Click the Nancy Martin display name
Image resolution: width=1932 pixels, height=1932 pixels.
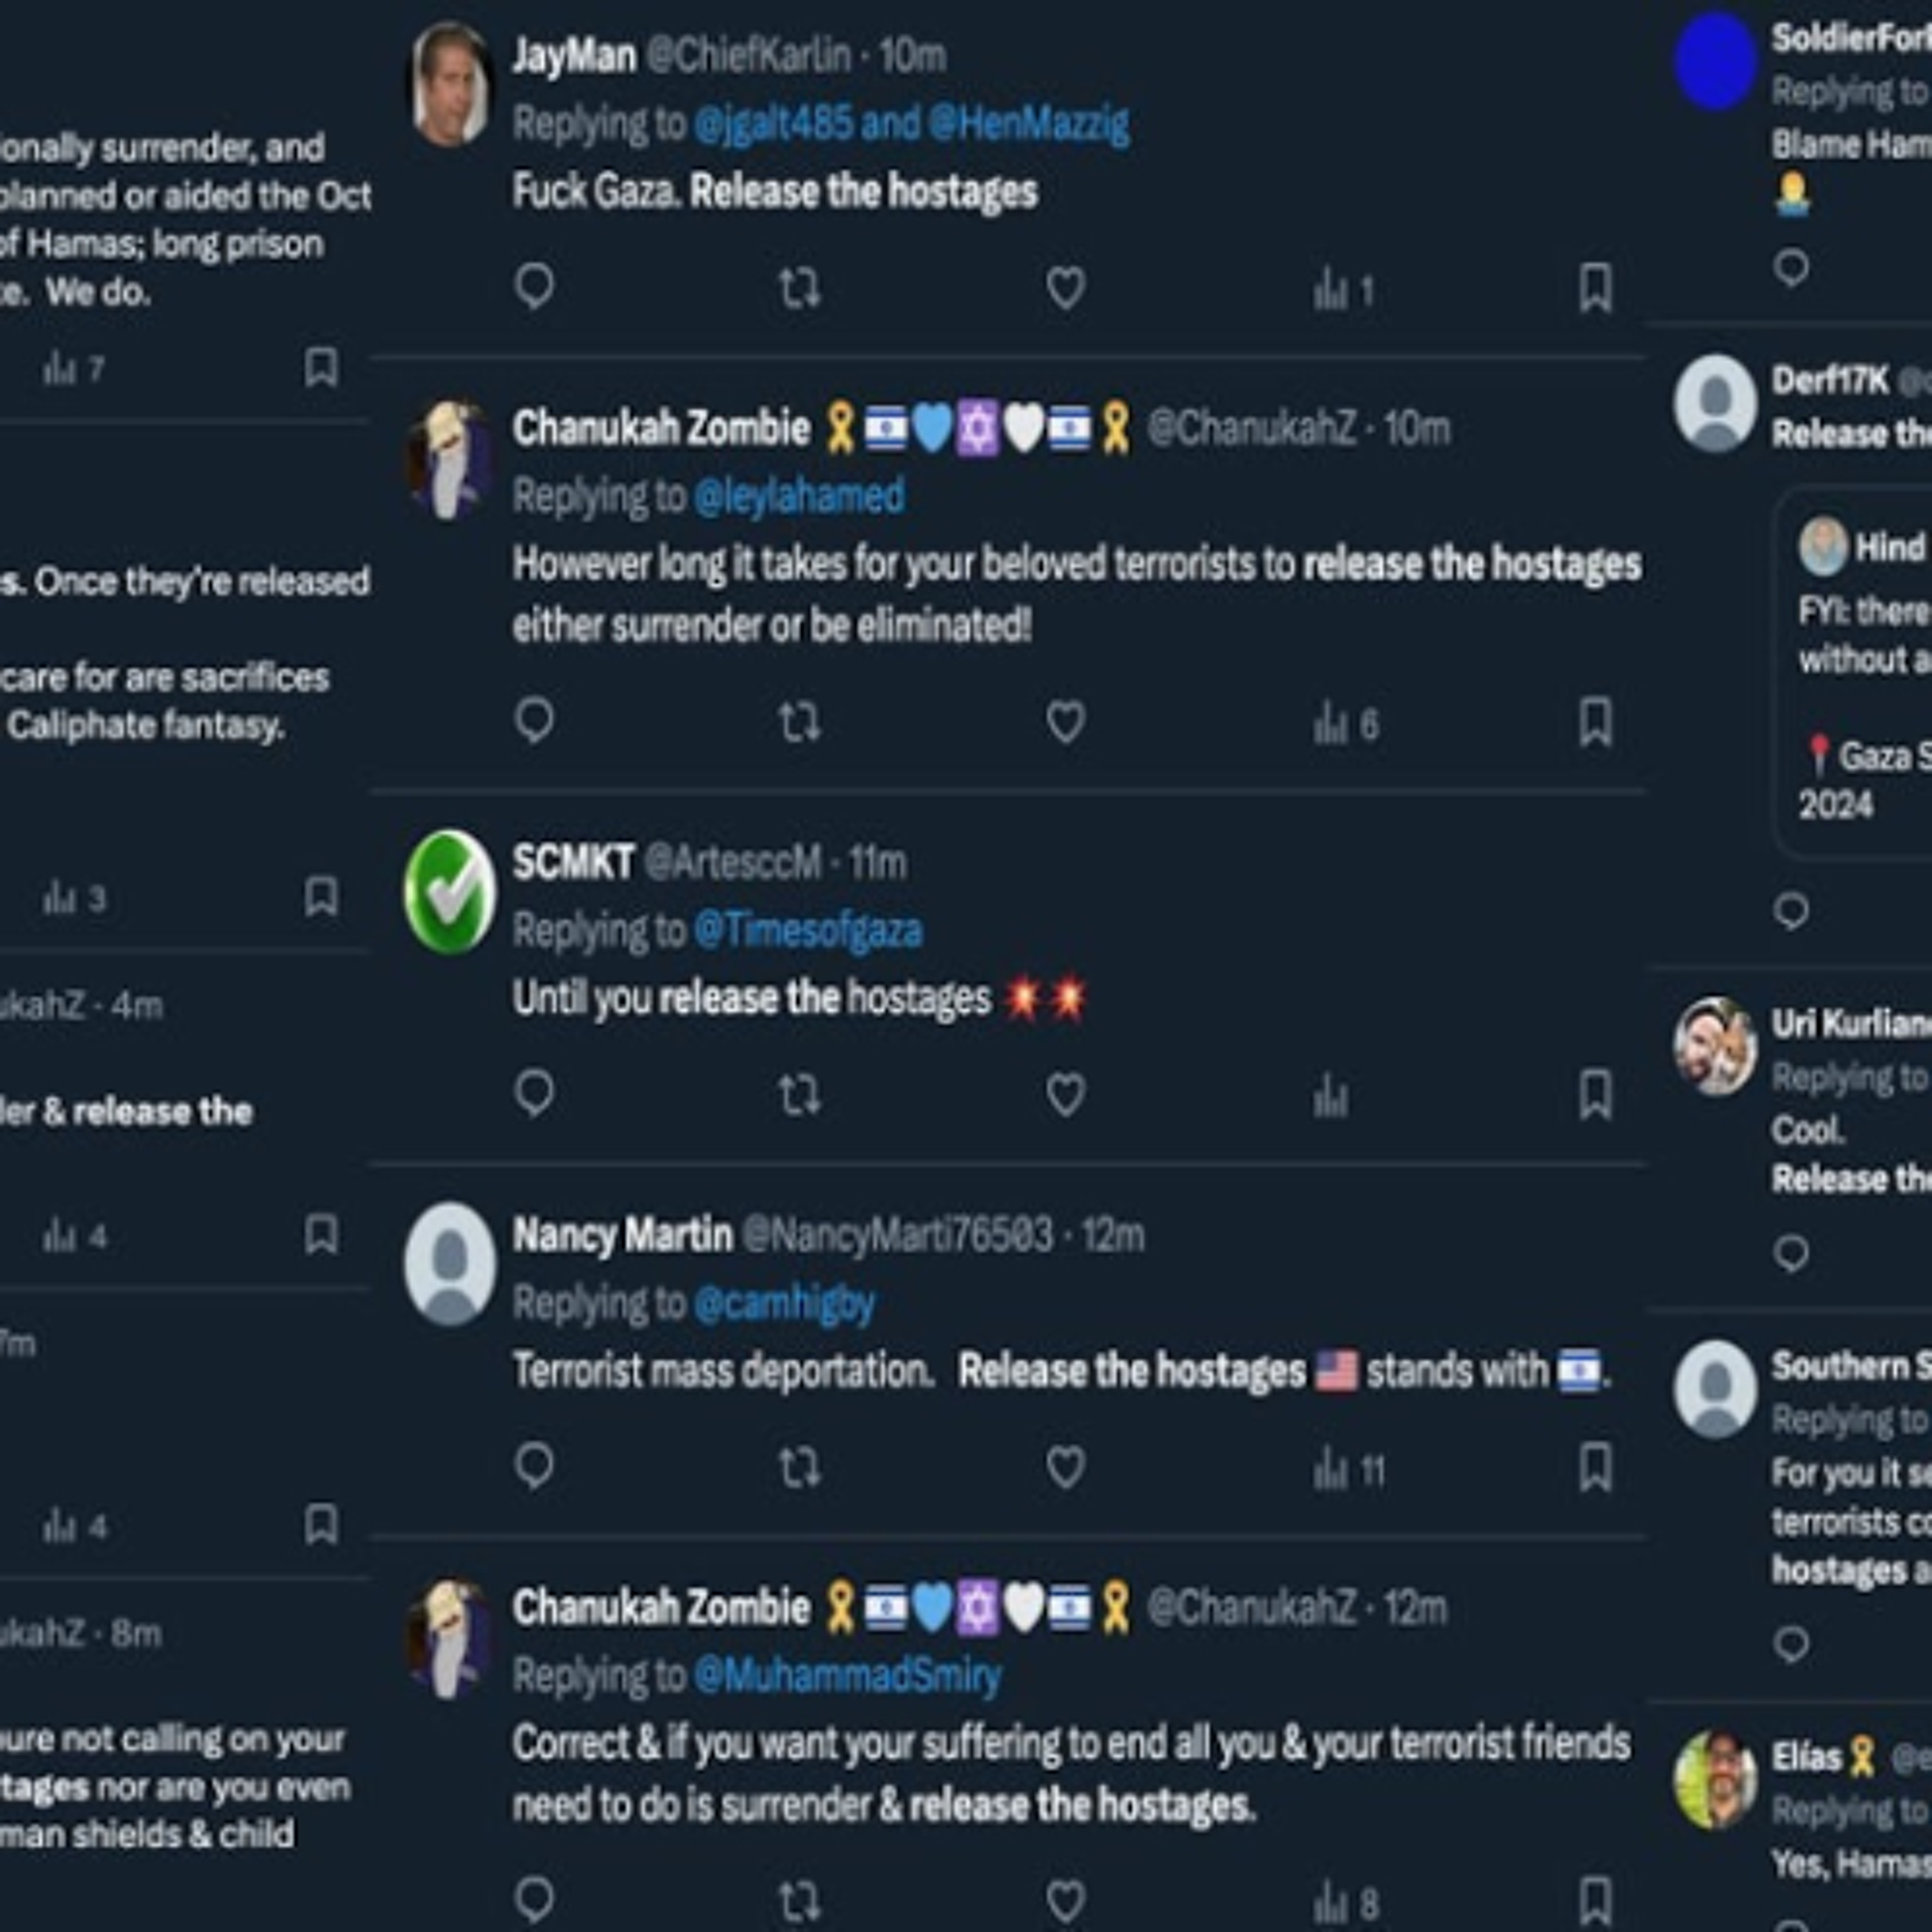[622, 1235]
